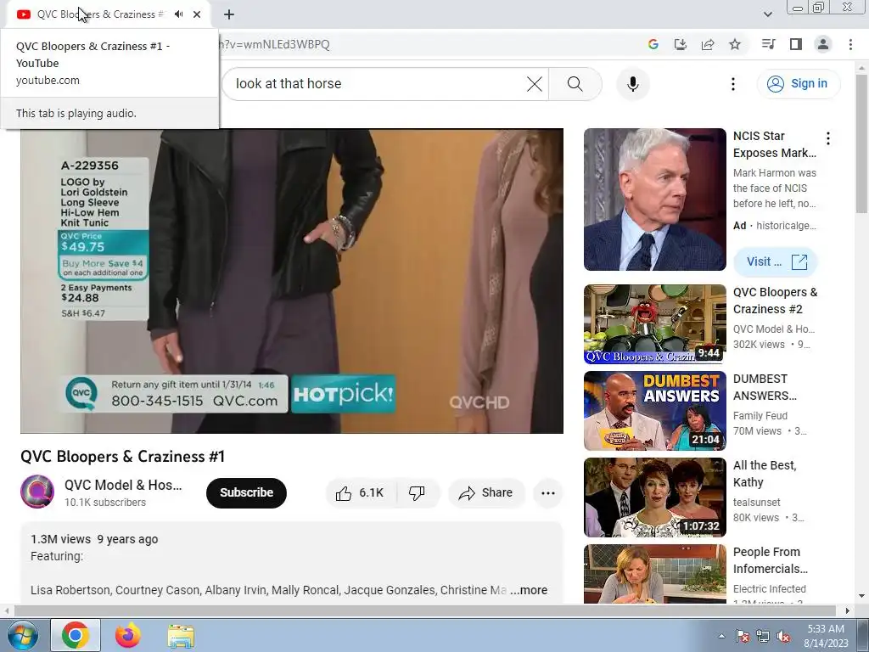Open options menu for NCIS Star ad
869x652 pixels.
click(x=828, y=138)
